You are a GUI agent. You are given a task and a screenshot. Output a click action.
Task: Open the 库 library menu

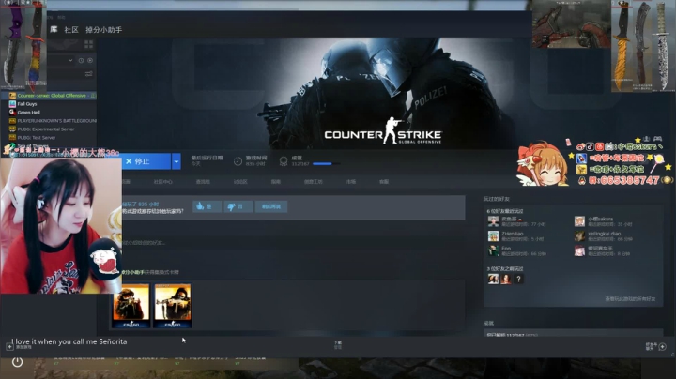[54, 29]
